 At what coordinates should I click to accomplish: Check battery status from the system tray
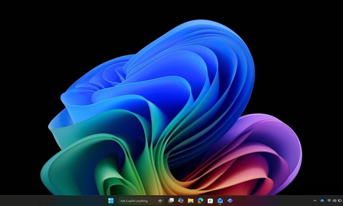[x=340, y=201]
